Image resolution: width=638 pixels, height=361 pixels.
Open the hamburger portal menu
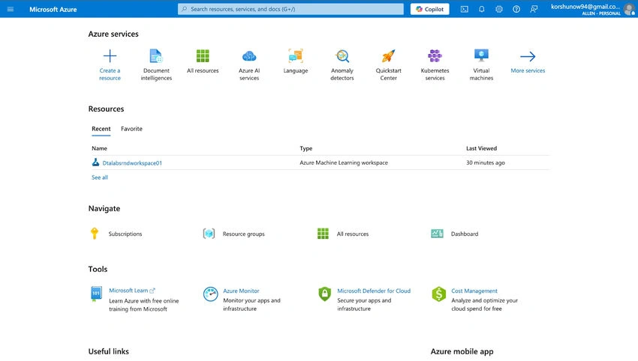coord(11,9)
